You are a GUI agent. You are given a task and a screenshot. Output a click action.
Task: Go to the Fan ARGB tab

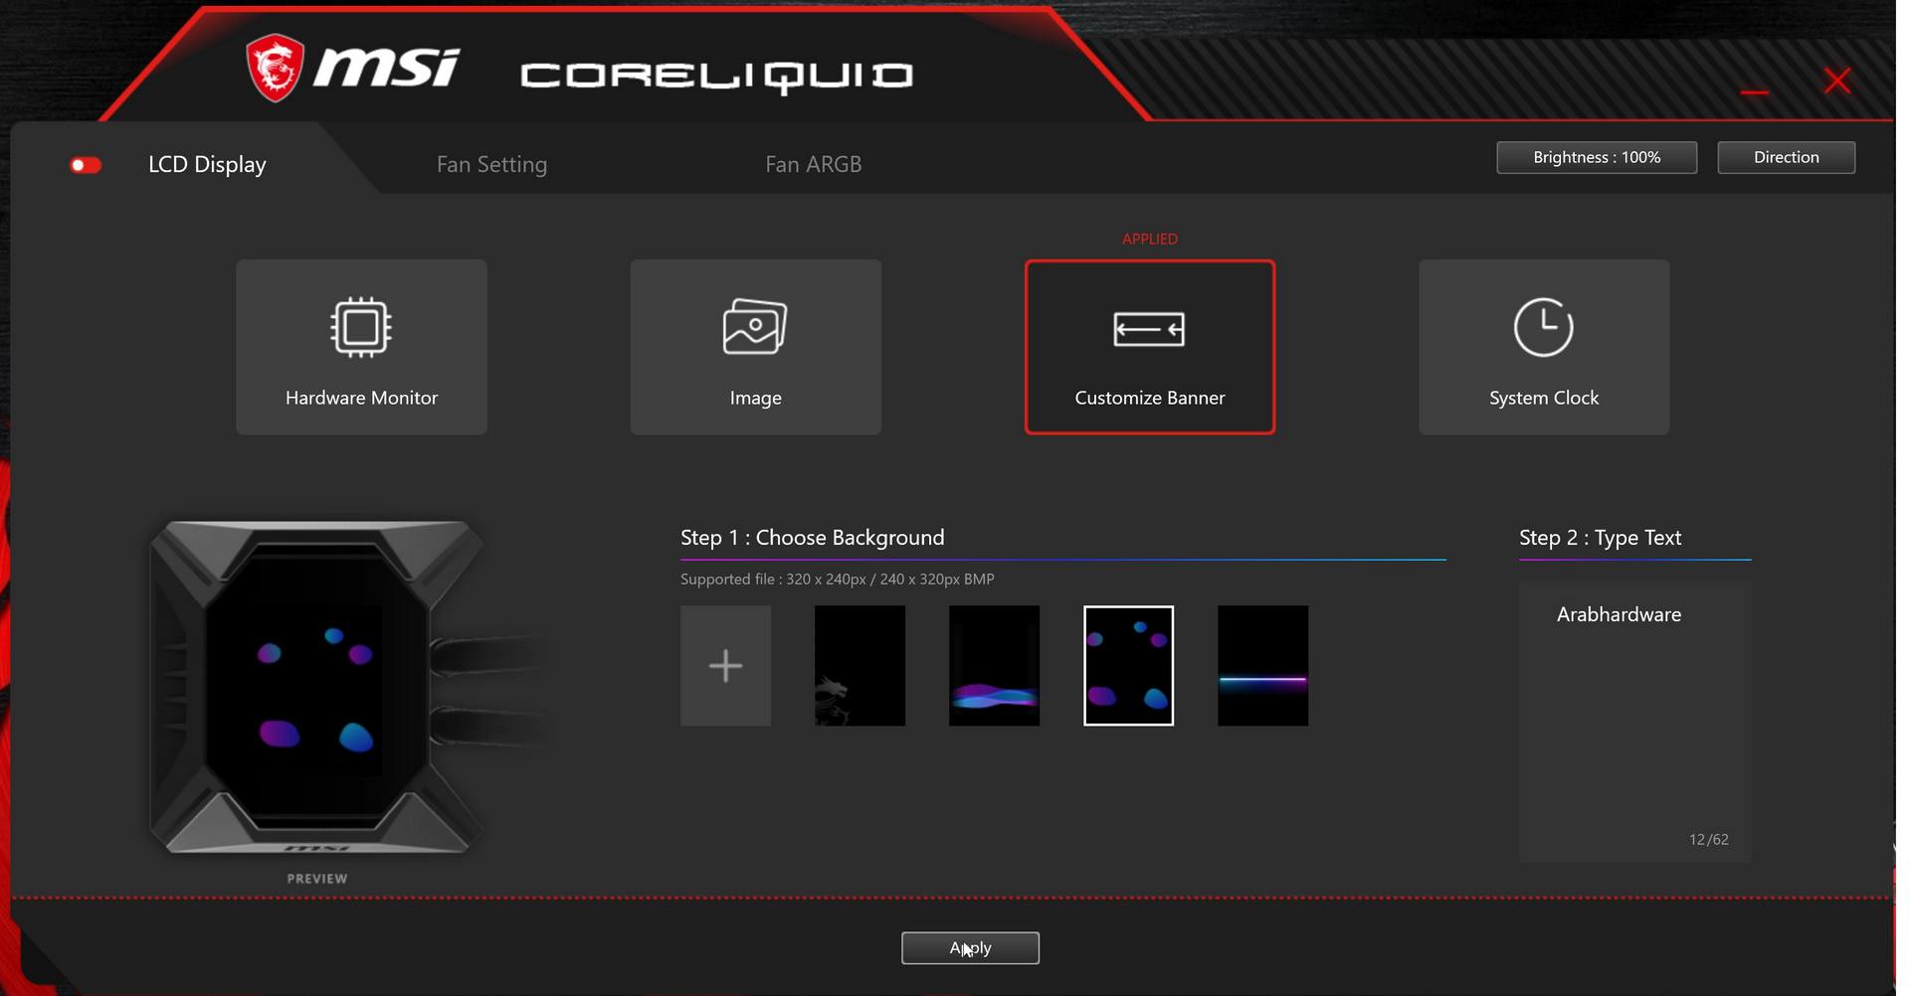(x=813, y=164)
